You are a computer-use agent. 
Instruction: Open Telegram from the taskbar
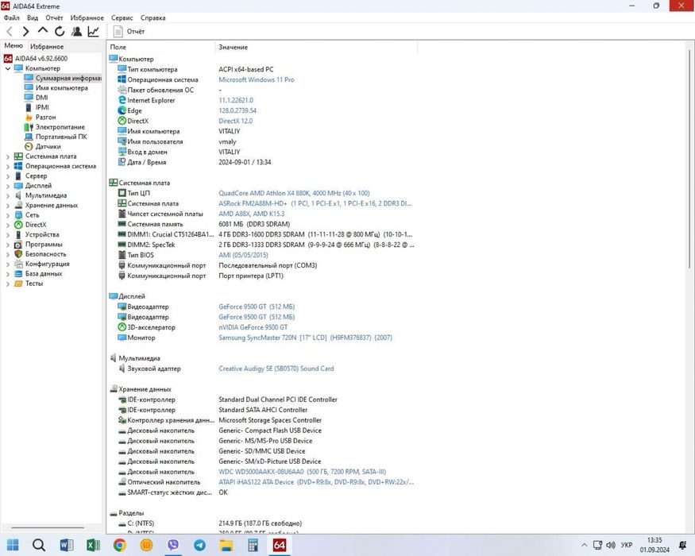[200, 545]
